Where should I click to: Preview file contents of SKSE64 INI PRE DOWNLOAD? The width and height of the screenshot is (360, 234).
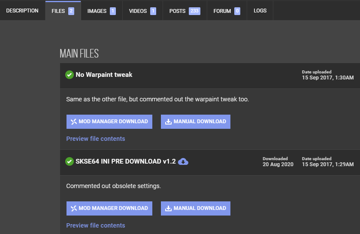96,225
